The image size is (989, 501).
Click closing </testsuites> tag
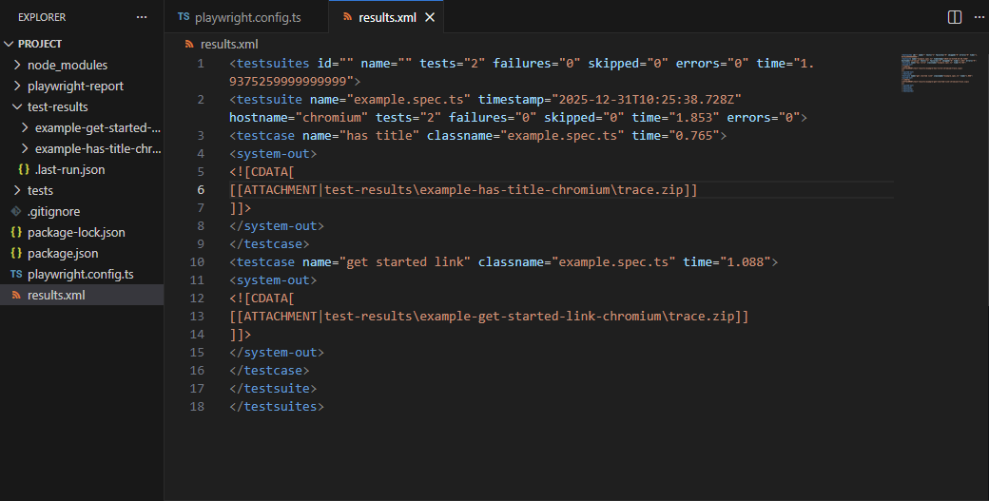tap(277, 407)
